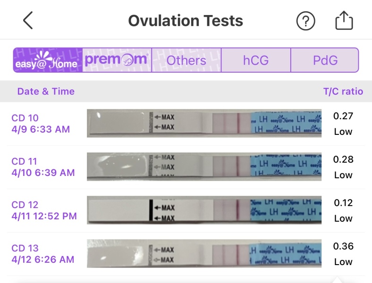Open the help question mark icon
This screenshot has height=283, width=372.
pos(305,21)
